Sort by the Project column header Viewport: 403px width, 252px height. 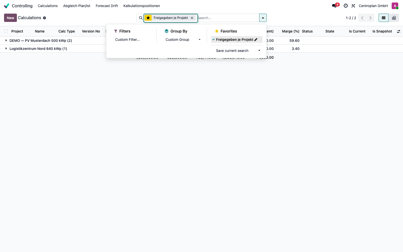[x=17, y=31]
